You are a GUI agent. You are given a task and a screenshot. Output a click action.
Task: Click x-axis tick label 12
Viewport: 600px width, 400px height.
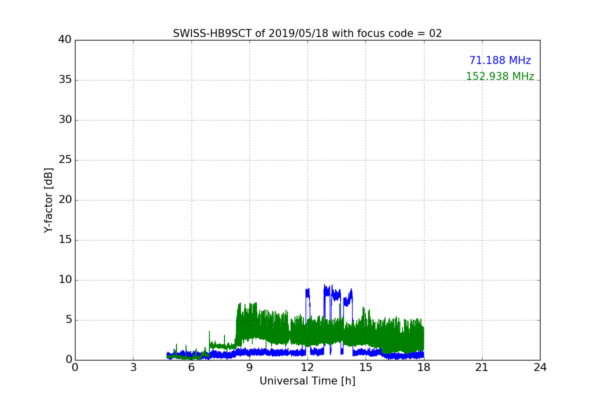tap(307, 367)
